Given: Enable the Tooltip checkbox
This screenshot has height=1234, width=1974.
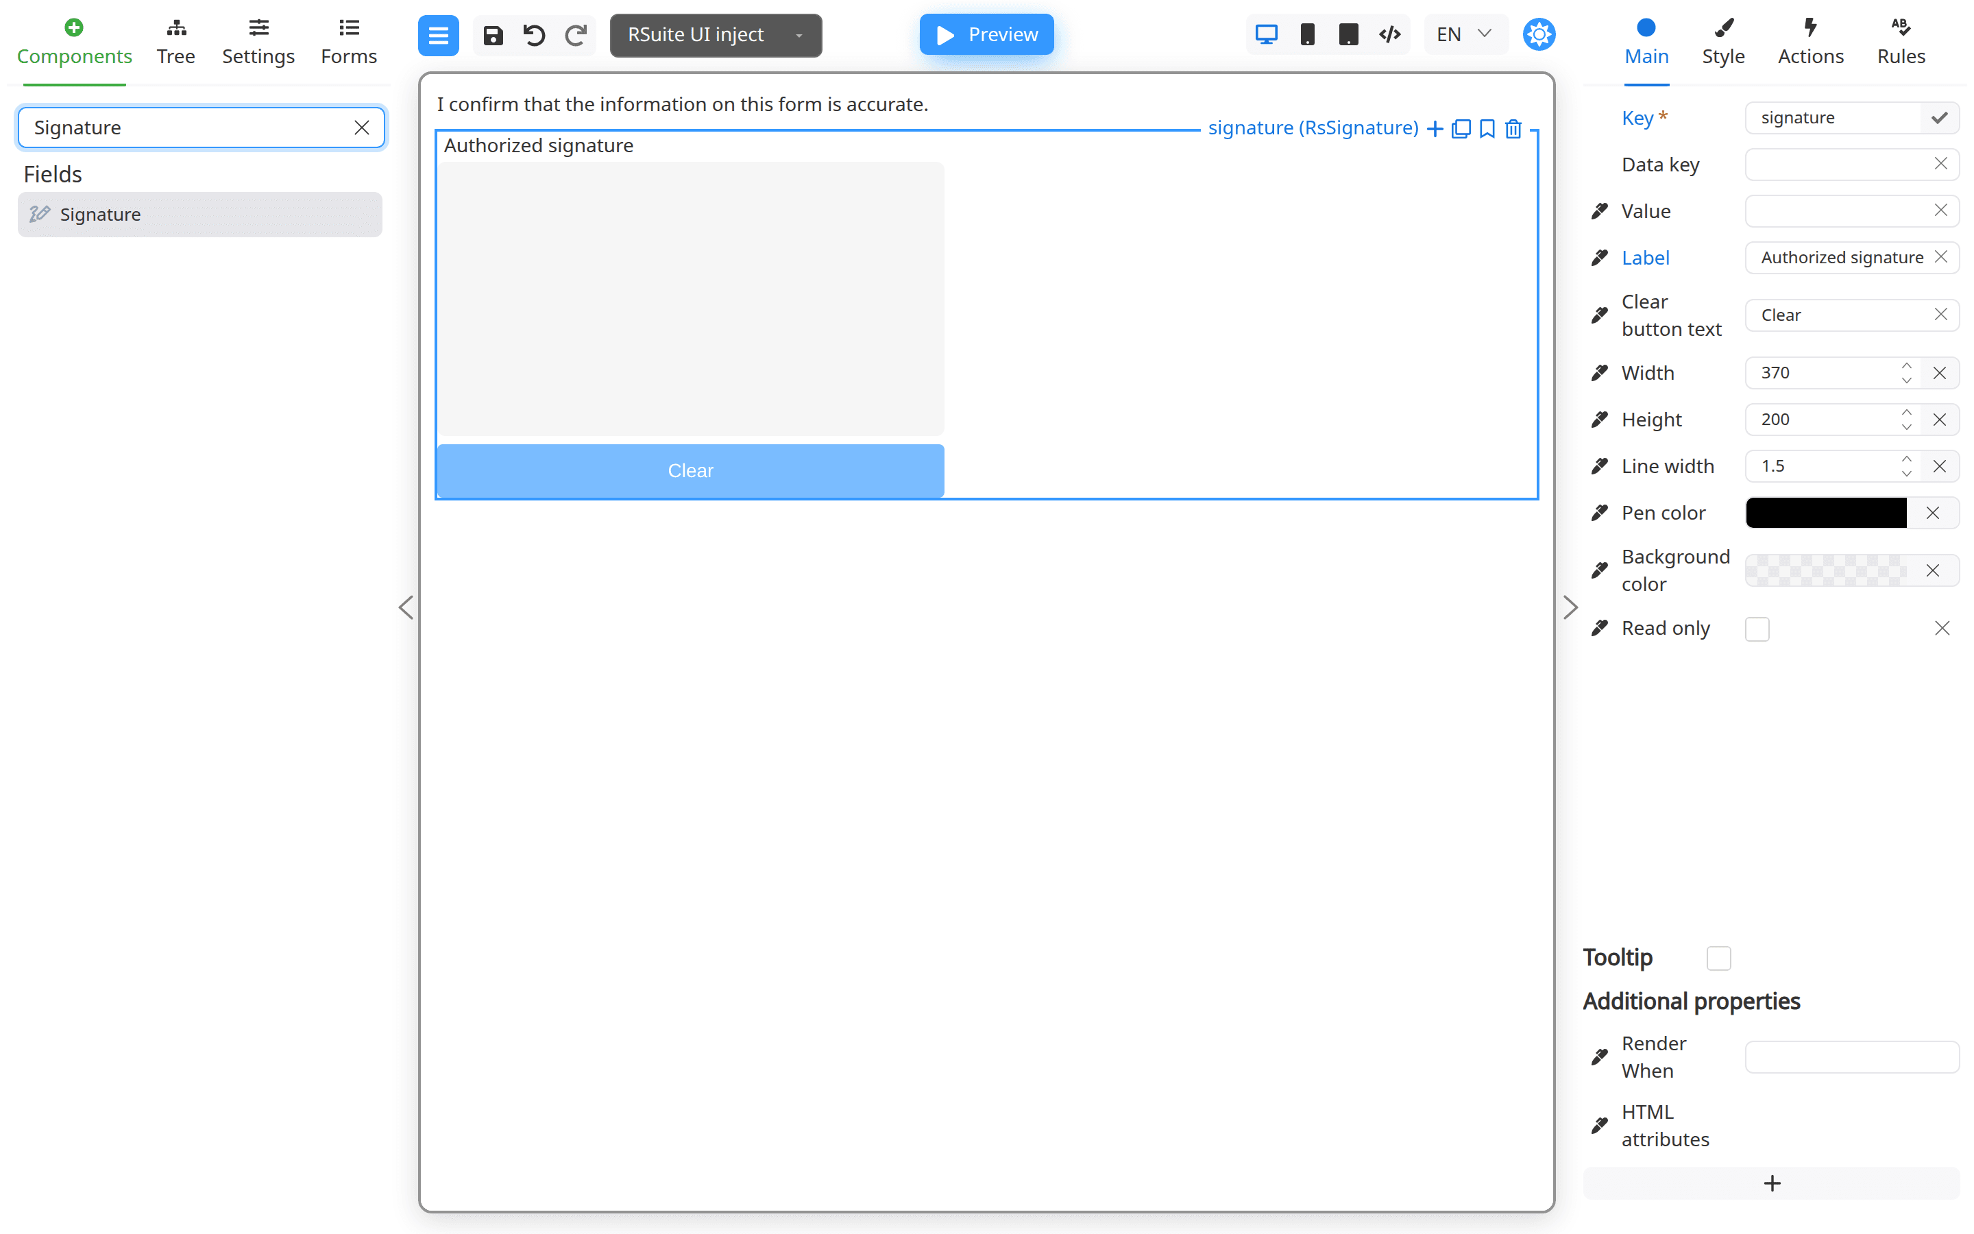Looking at the screenshot, I should [1719, 957].
